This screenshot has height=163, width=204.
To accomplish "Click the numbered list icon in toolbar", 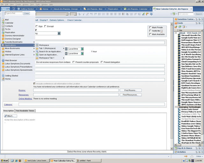I will (103, 14).
